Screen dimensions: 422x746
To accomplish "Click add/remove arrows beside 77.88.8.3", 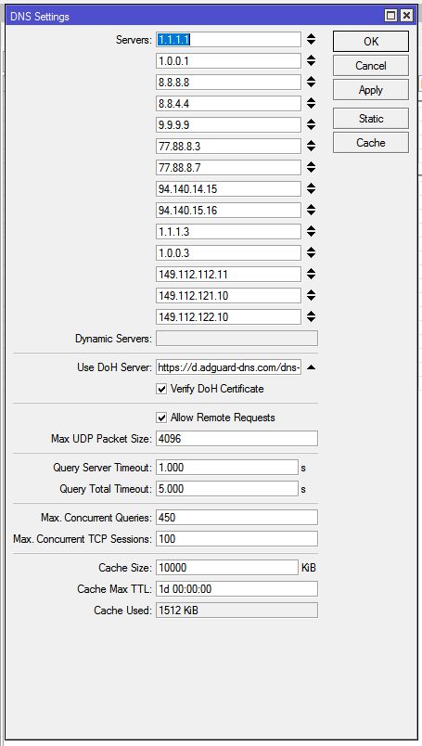I will (311, 146).
